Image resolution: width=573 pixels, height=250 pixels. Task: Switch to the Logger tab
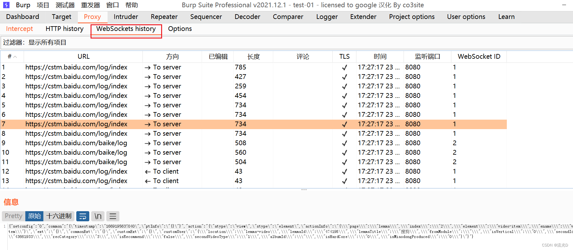point(327,17)
